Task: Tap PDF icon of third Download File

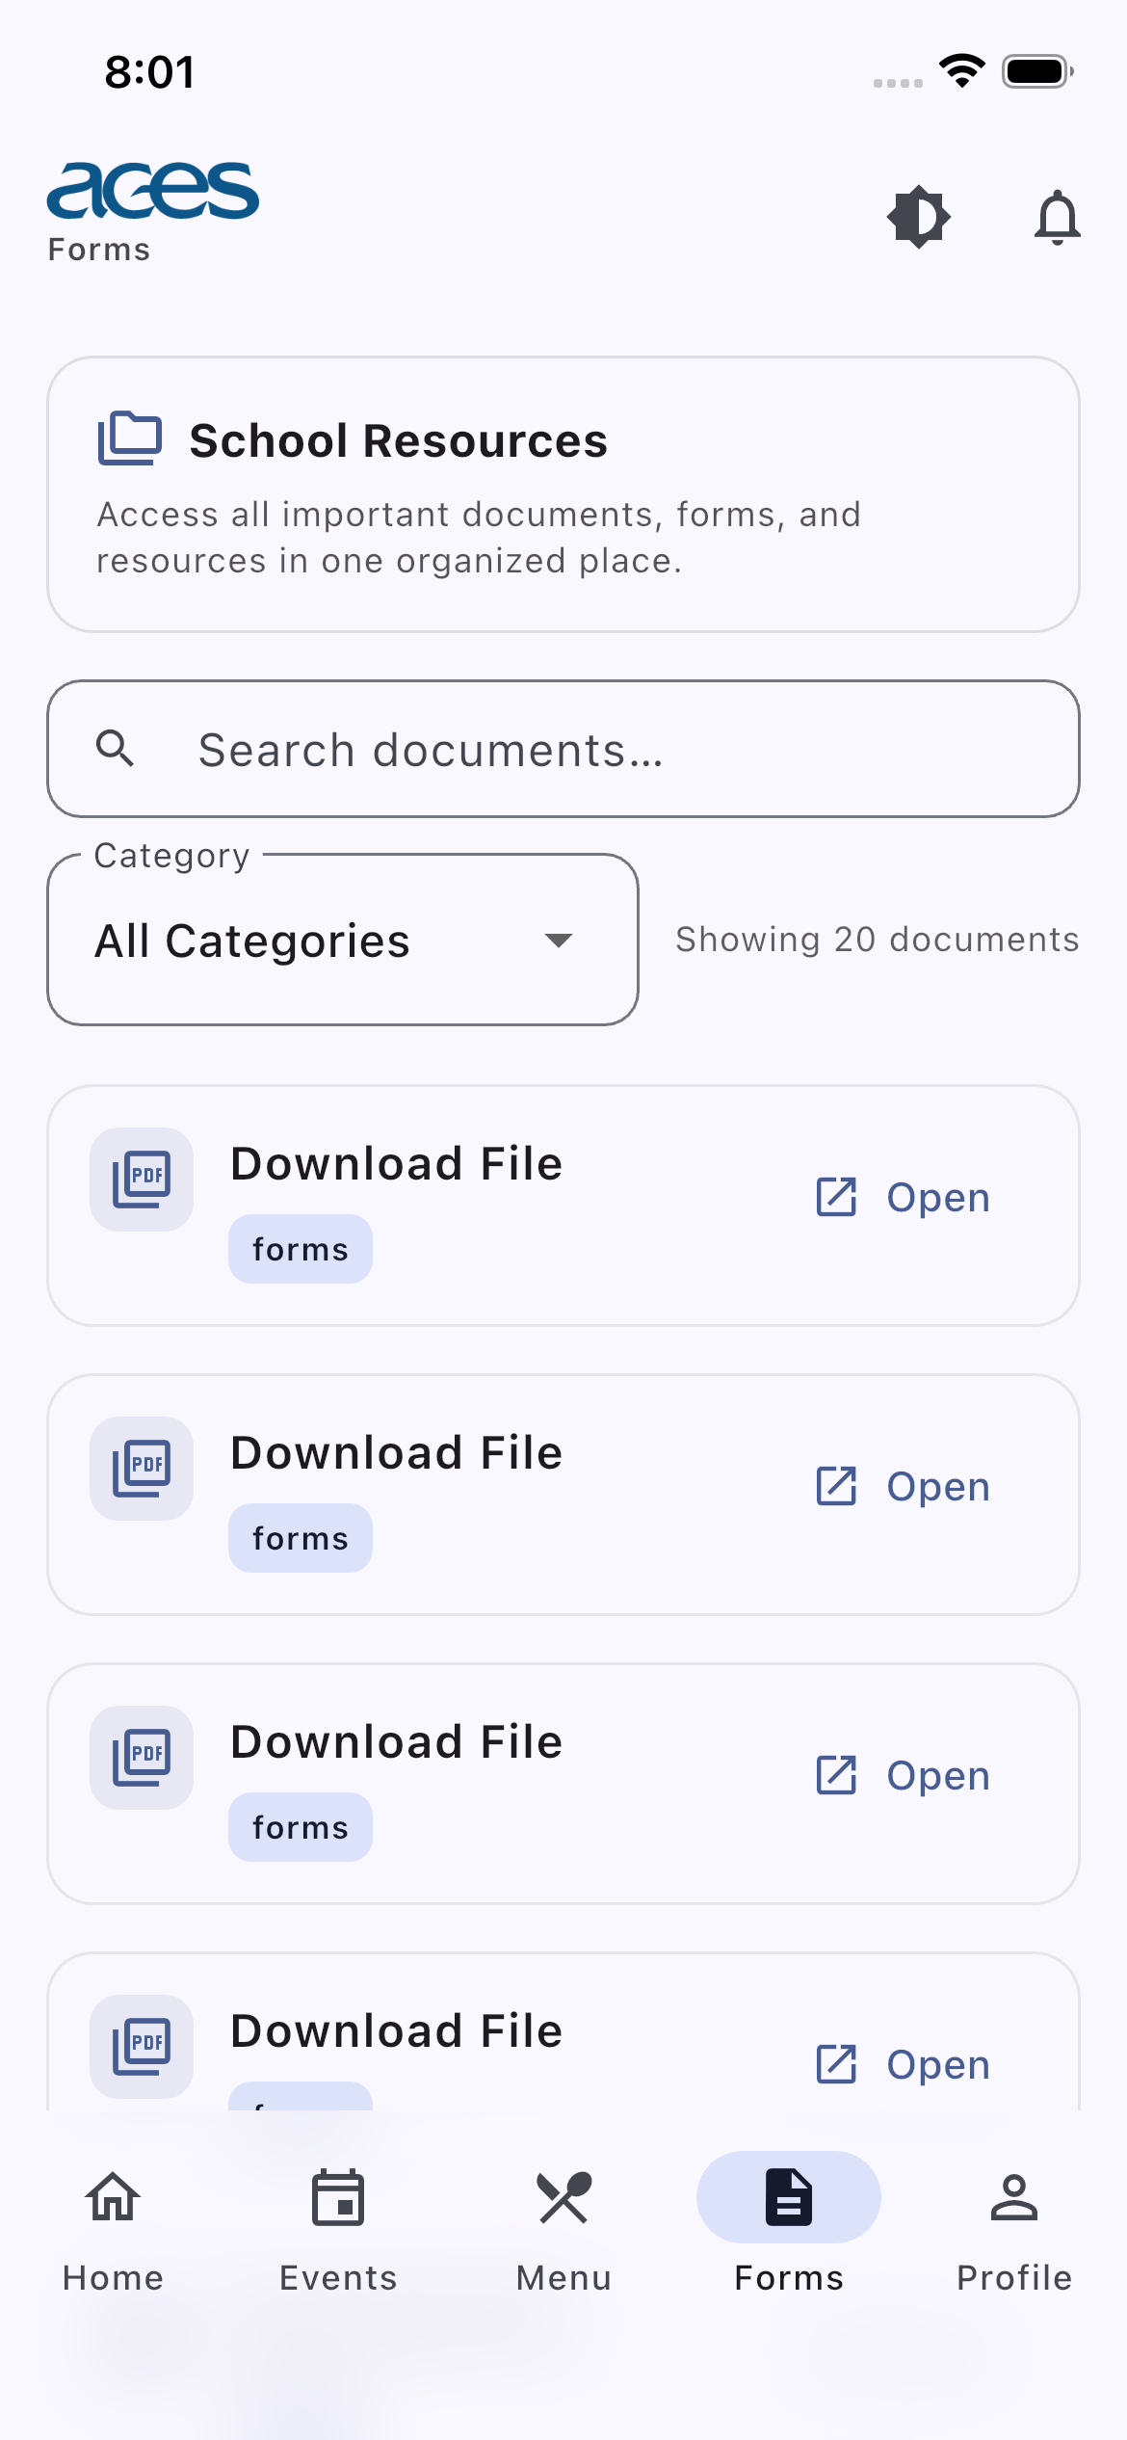Action: pyautogui.click(x=142, y=1758)
